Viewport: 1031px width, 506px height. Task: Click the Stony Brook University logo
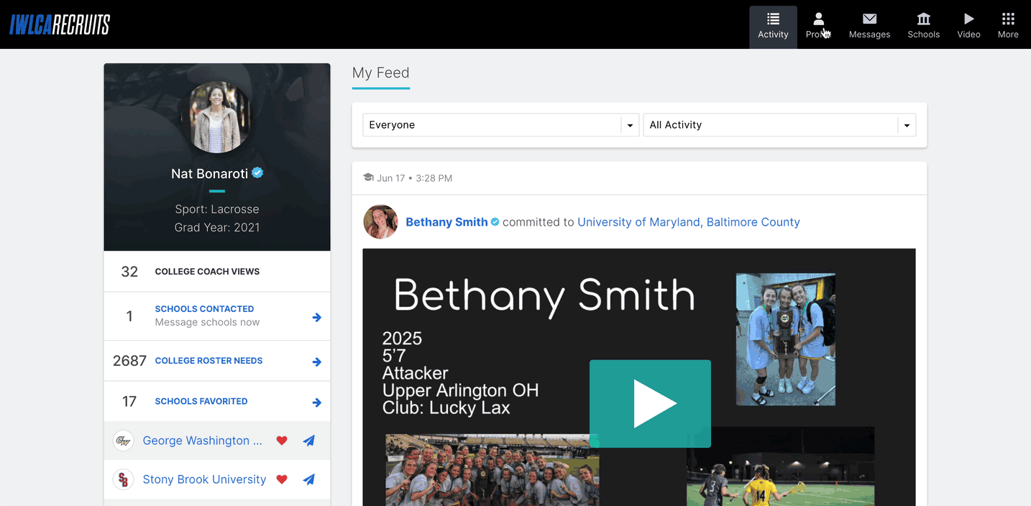click(x=124, y=479)
